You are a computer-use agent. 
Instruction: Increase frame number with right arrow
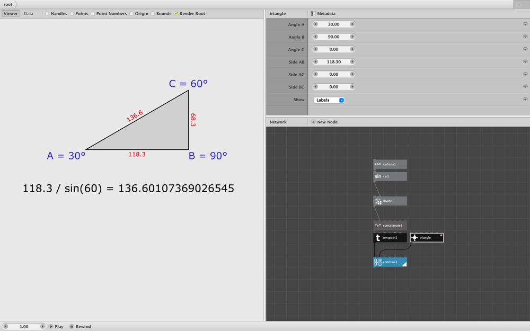42,326
